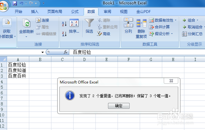Viewport: 205px width, 130px height.
Task: Expand the 组合 dropdown arrow
Action: click(197, 20)
